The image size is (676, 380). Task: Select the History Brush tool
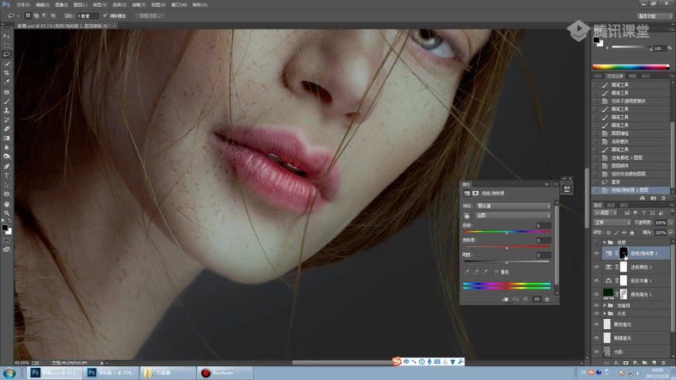pyautogui.click(x=6, y=120)
